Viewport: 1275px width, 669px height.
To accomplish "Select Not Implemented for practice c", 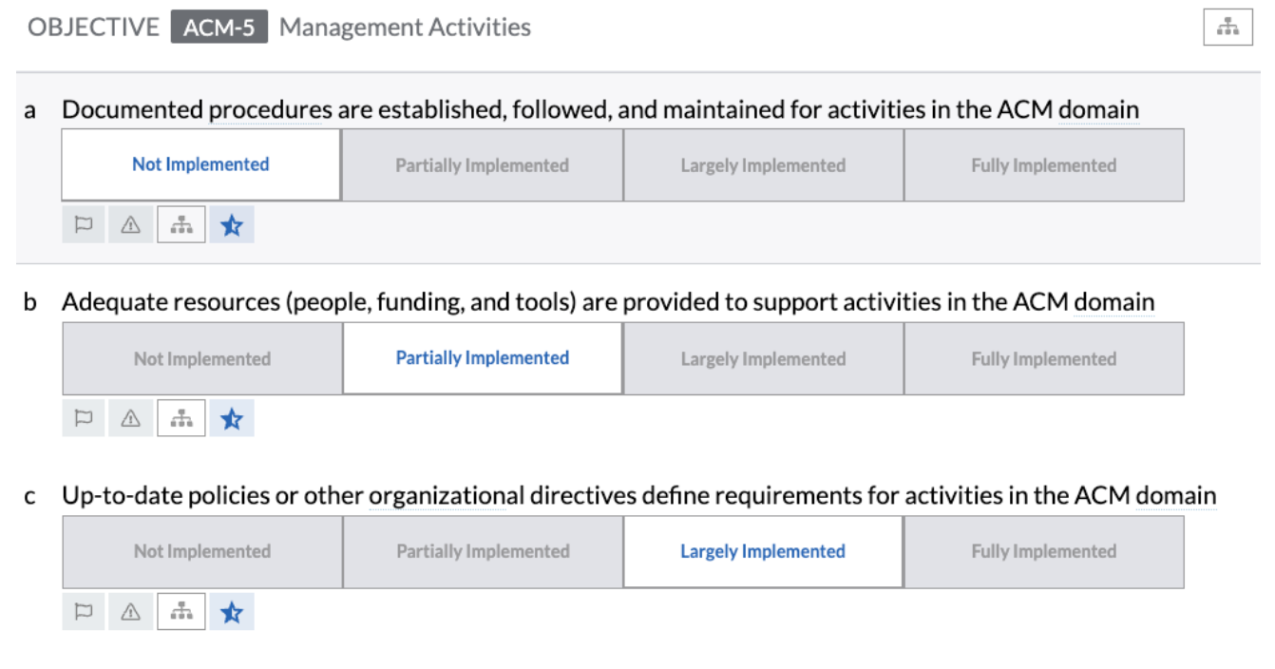I will click(202, 552).
